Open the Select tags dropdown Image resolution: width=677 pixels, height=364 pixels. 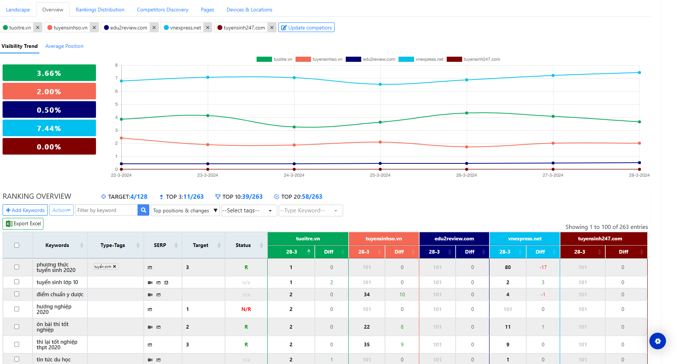click(249, 211)
